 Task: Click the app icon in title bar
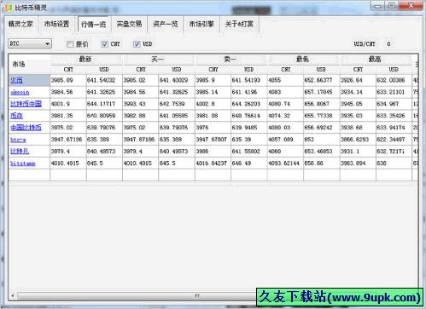(x=9, y=8)
